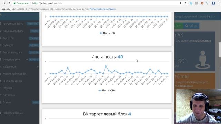Toggle the Посты (40) legend entry
Viewport: 221px width, 124px height.
tap(107, 90)
